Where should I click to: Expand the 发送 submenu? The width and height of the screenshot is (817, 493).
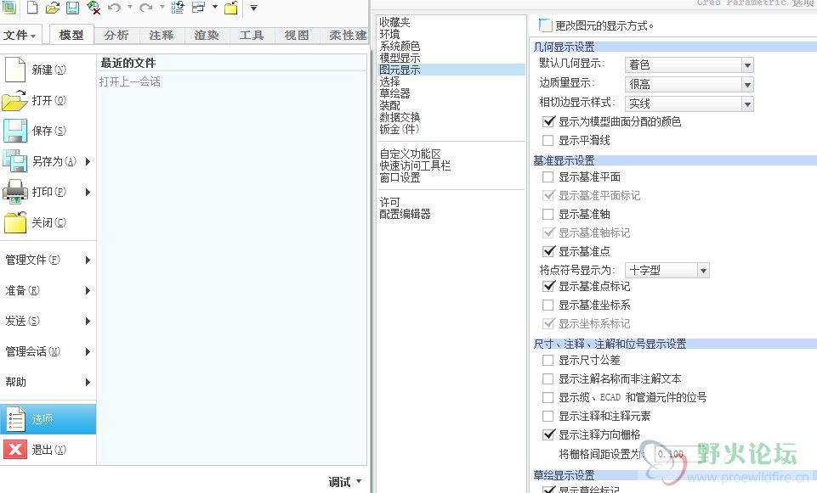click(88, 321)
